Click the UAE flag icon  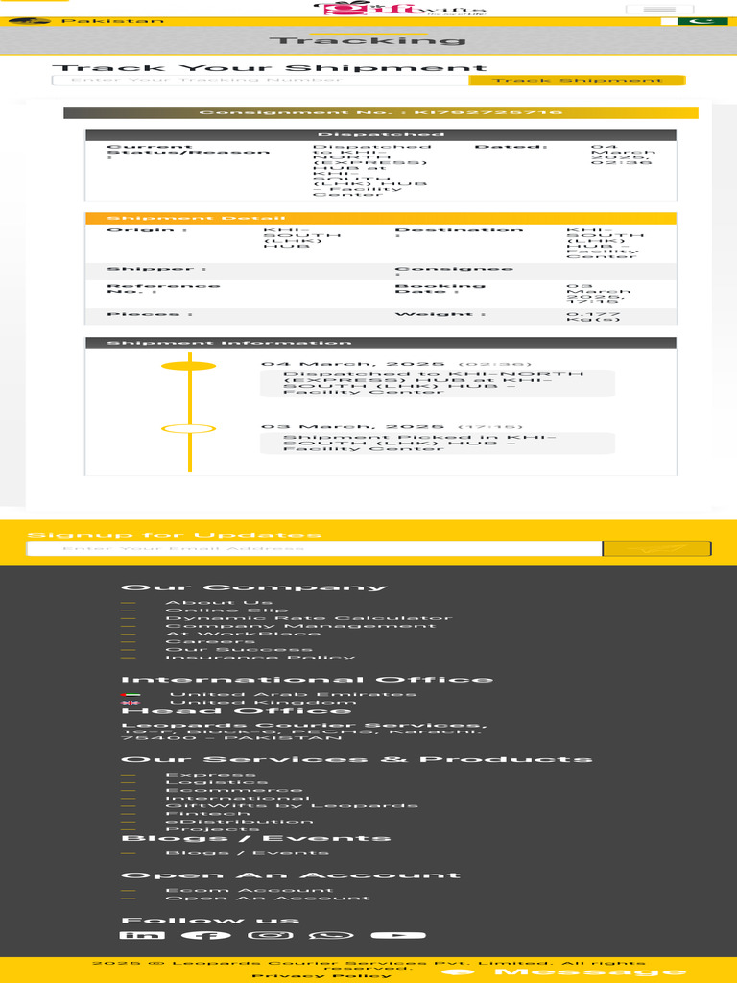(x=131, y=695)
